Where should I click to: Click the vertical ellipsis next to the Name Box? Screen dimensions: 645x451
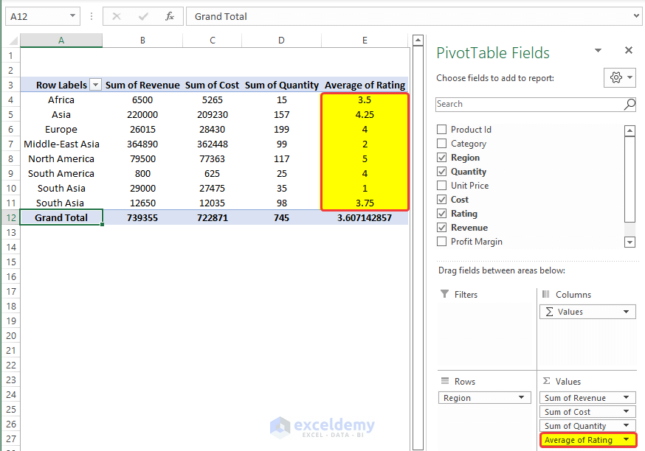91,16
